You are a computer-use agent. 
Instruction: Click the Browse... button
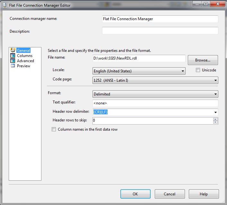(x=203, y=60)
